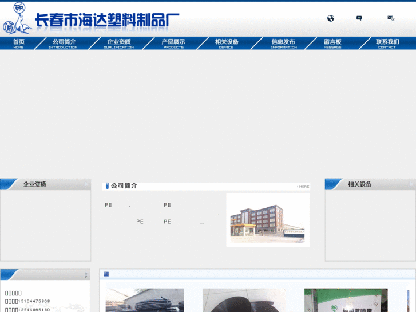Click the 长春市海达塑料制品厂 site title
Image resolution: width=416 pixels, height=312 pixels.
(107, 20)
